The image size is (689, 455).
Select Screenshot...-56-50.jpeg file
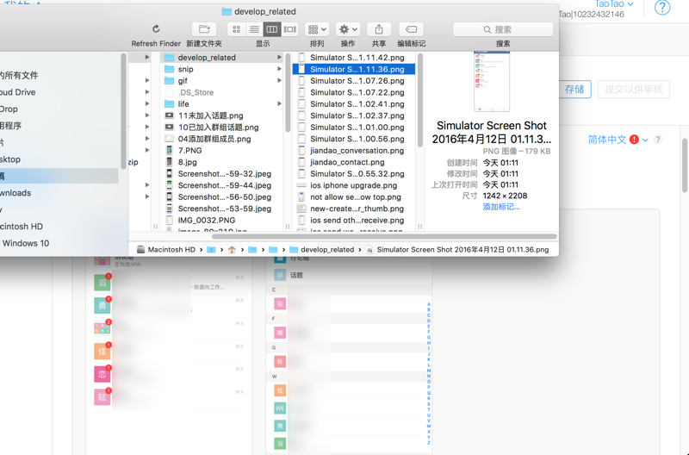[x=223, y=197]
